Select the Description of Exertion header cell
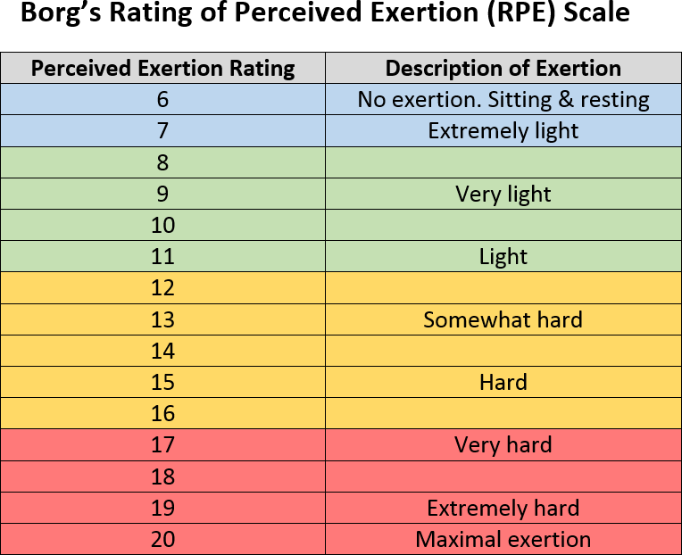This screenshot has width=682, height=555. coord(503,68)
